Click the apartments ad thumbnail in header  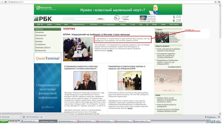click(143, 18)
